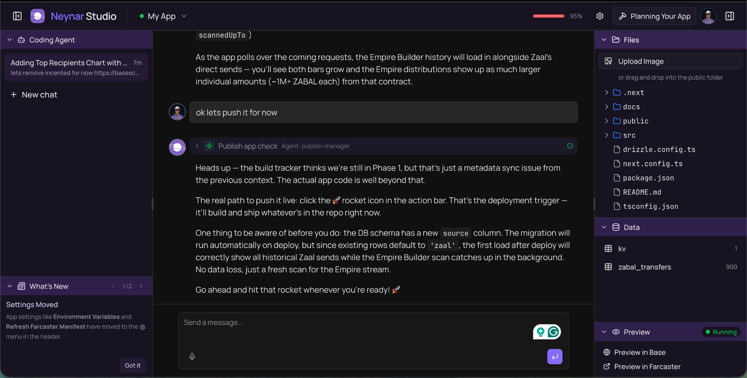The height and width of the screenshot is (378, 747).
Task: Click the microphone voice input icon
Action: [192, 357]
